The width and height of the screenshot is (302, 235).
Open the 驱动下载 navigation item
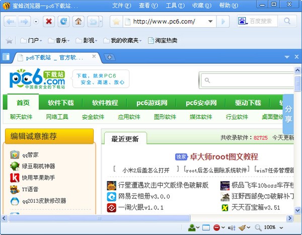[248, 103]
